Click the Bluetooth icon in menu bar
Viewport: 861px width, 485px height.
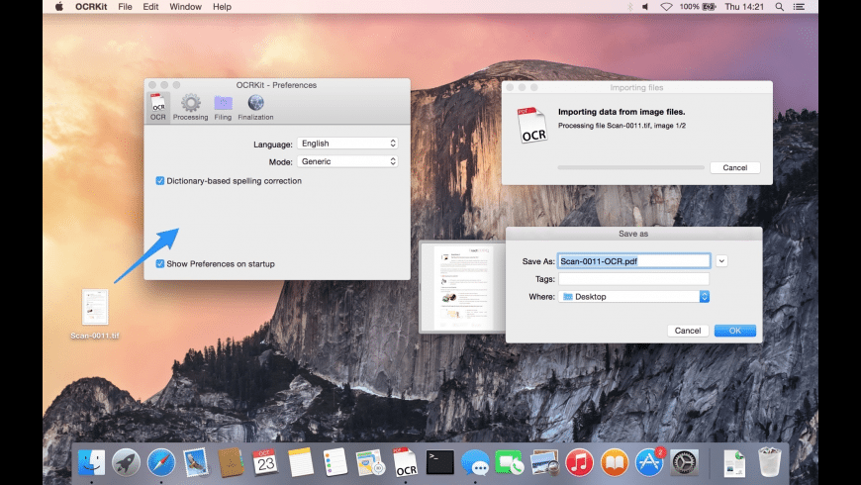[x=629, y=7]
